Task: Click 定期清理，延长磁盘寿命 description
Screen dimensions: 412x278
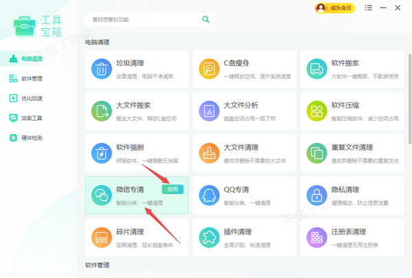Action: (144, 245)
